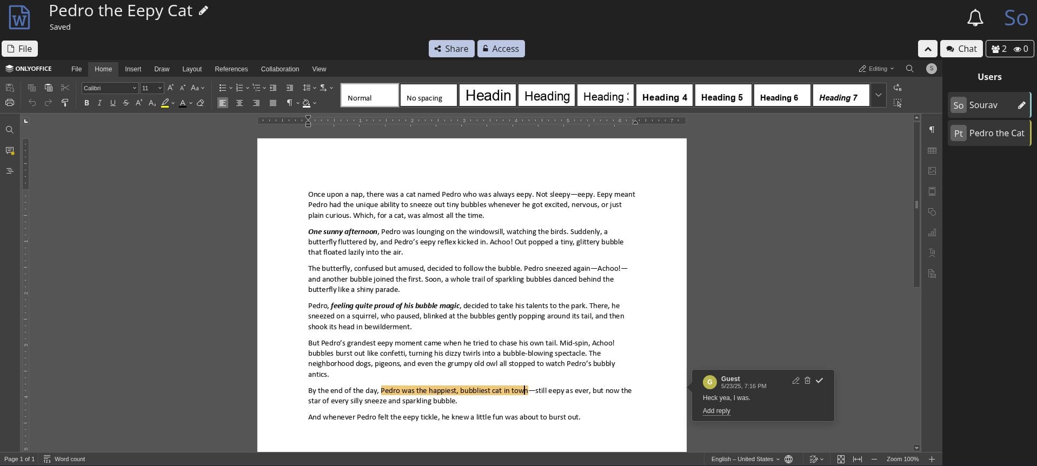Toggle bold formatting
The height and width of the screenshot is (466, 1037).
tap(87, 103)
